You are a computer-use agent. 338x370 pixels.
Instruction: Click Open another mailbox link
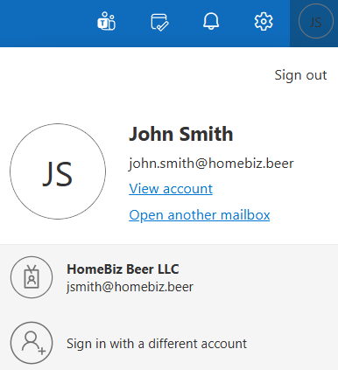click(x=200, y=215)
